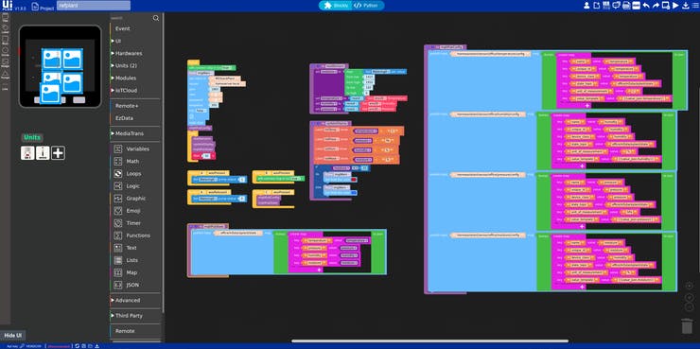Toggle the Hide UI button
The height and width of the screenshot is (349, 700).
[x=12, y=336]
